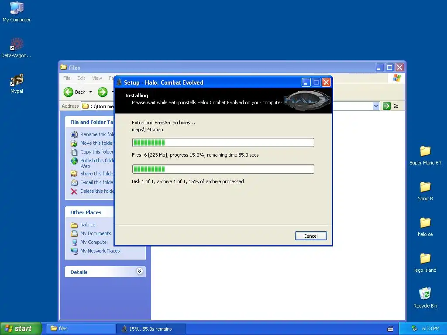Click the Go button next to address bar

coord(391,106)
